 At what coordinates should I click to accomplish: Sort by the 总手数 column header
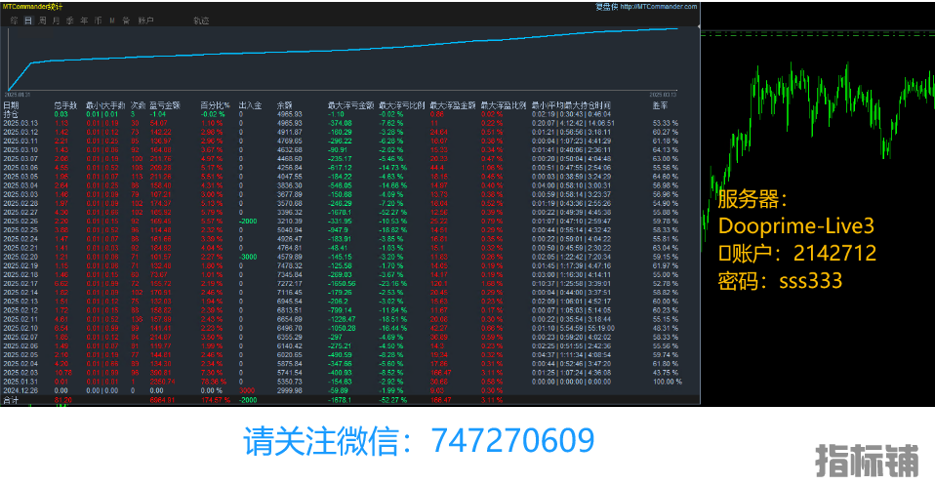click(65, 105)
